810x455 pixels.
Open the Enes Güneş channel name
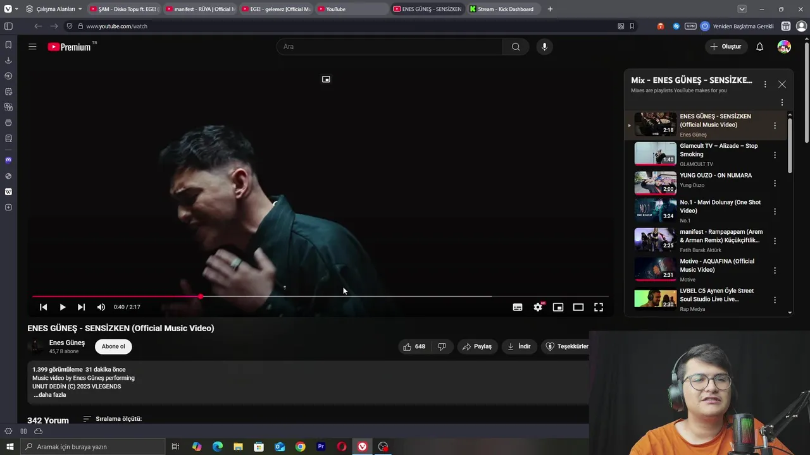(67, 343)
